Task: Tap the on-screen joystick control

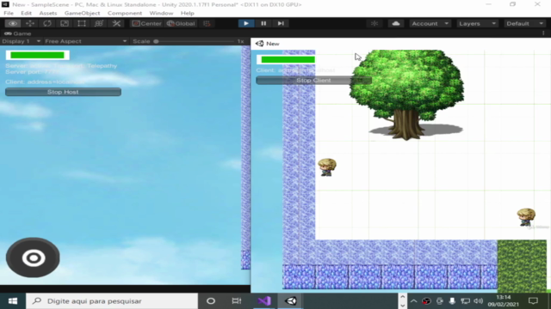Action: [33, 257]
